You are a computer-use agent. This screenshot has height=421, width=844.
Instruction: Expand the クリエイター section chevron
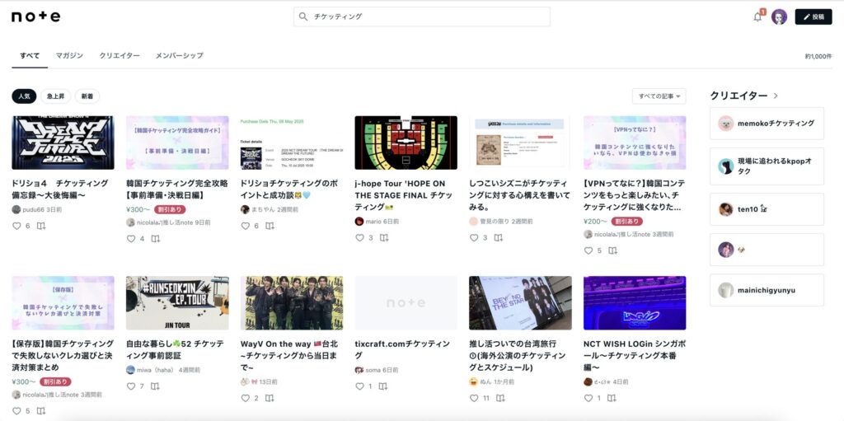coord(776,96)
